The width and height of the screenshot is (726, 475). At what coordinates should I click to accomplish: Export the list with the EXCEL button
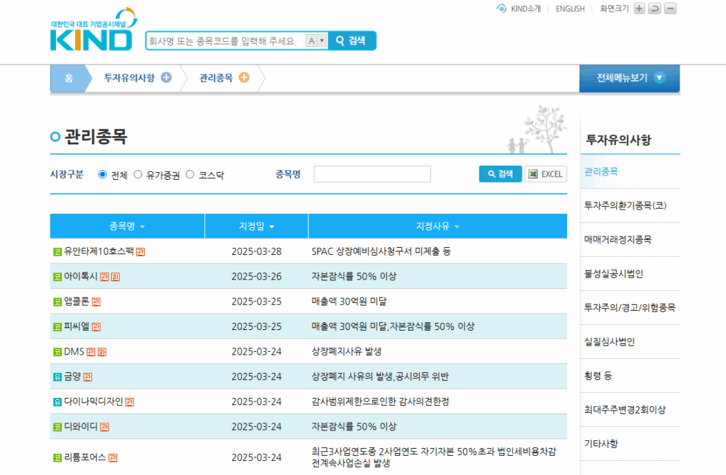[x=544, y=174]
